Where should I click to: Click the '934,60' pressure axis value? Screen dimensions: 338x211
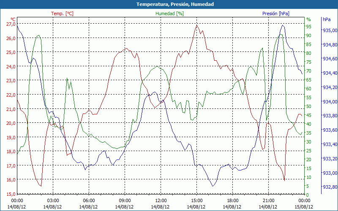(330, 59)
